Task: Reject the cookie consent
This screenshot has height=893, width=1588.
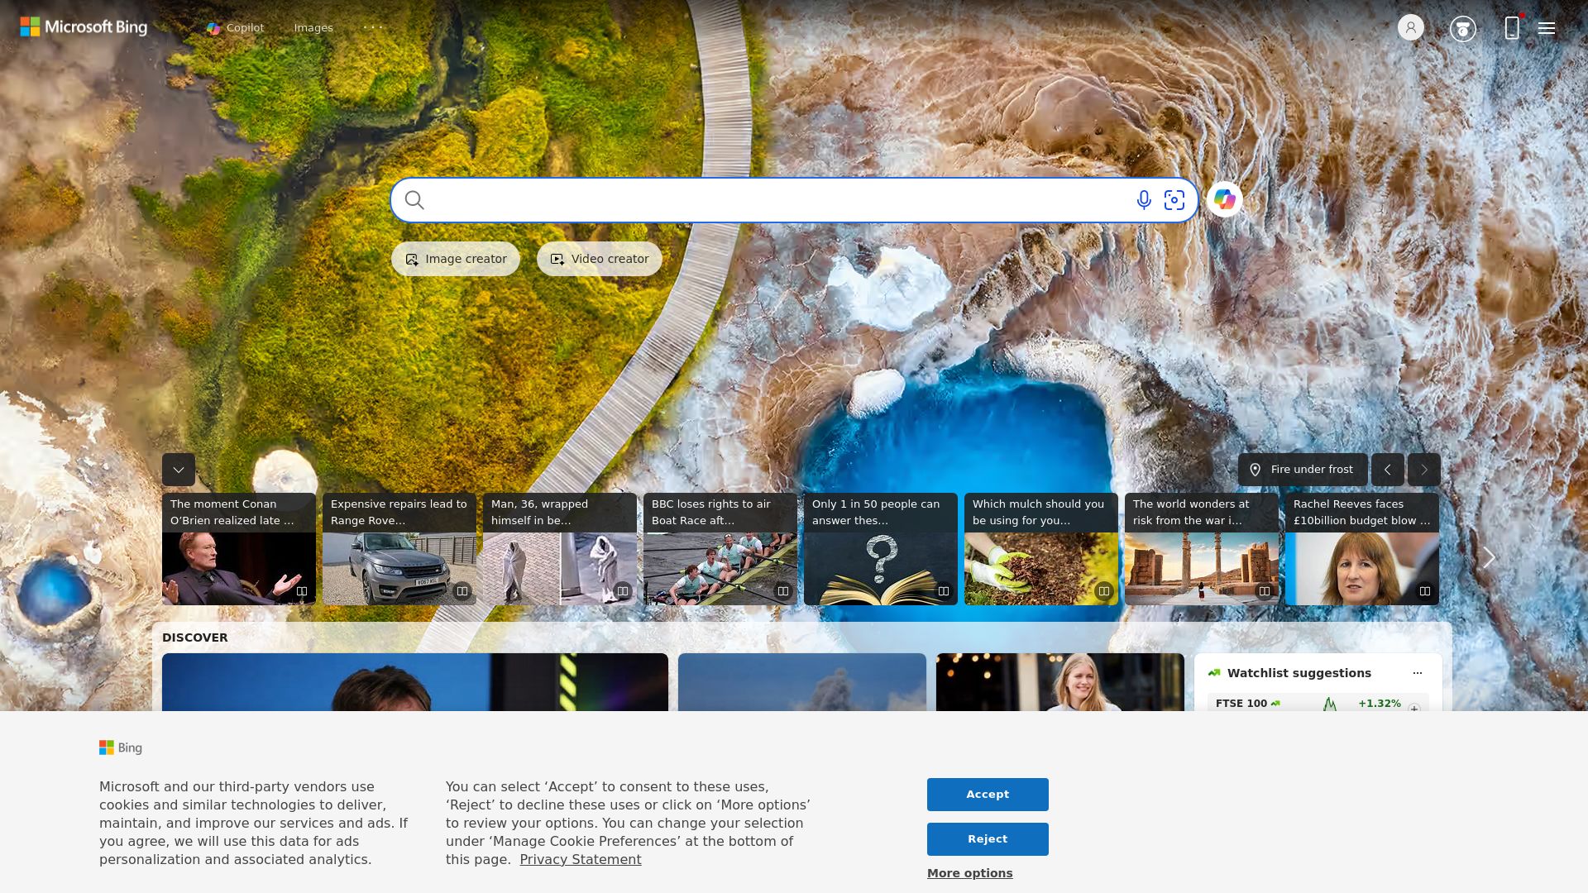Action: (988, 838)
